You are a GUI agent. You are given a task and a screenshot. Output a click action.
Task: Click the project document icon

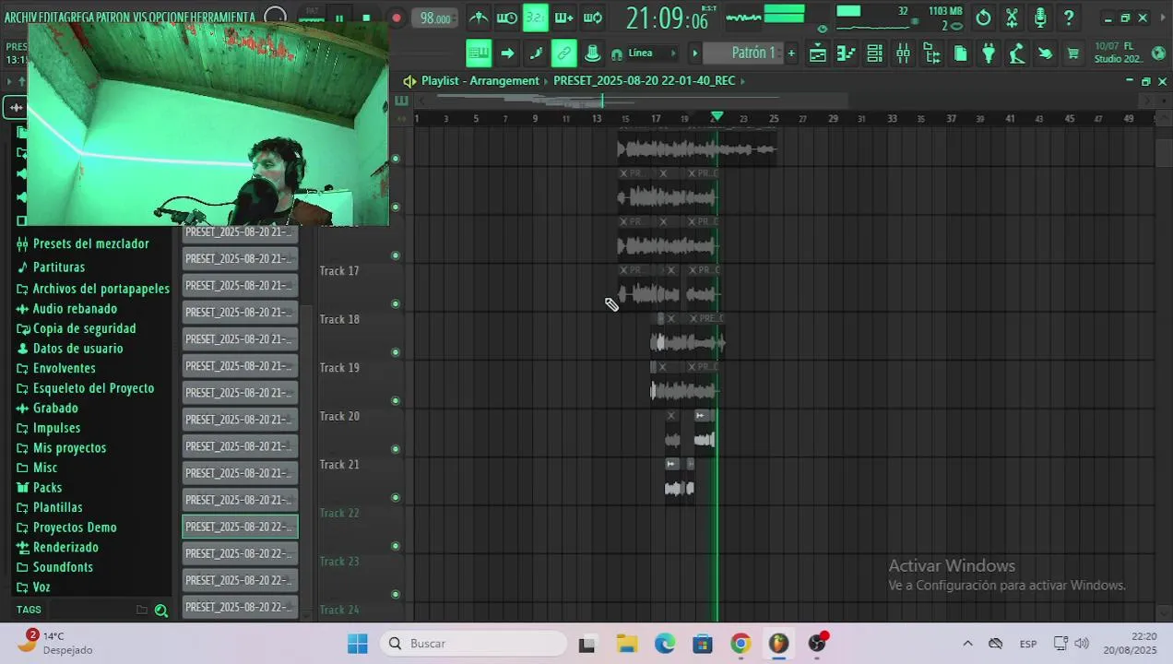(960, 53)
